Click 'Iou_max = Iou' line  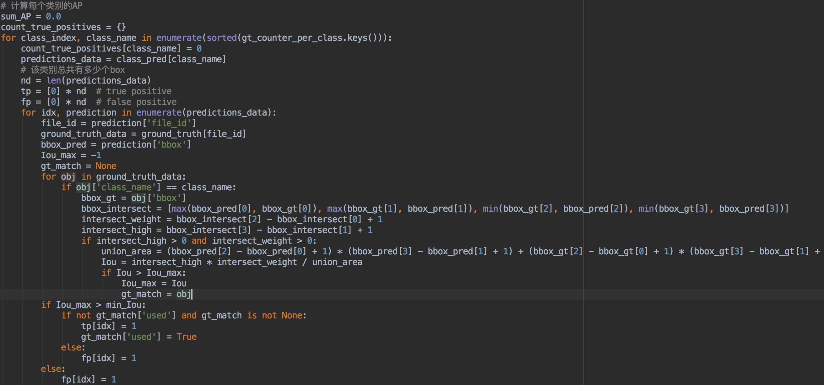(x=154, y=283)
